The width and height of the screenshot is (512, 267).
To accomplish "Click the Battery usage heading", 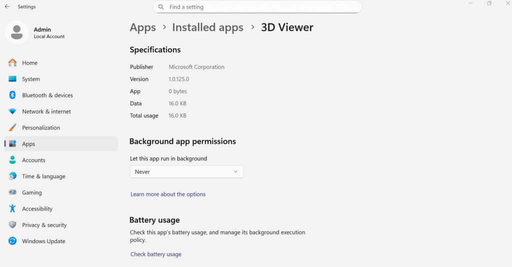I will click(154, 220).
